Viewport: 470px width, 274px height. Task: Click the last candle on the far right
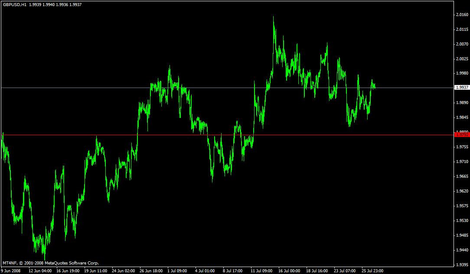374,87
